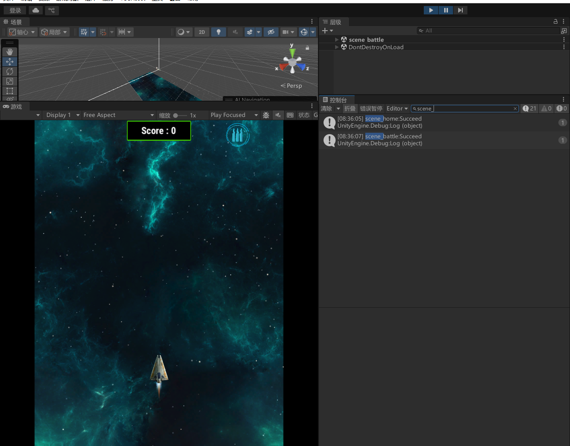Toggle scene lighting bulb
Image resolution: width=570 pixels, height=446 pixels.
pos(219,32)
